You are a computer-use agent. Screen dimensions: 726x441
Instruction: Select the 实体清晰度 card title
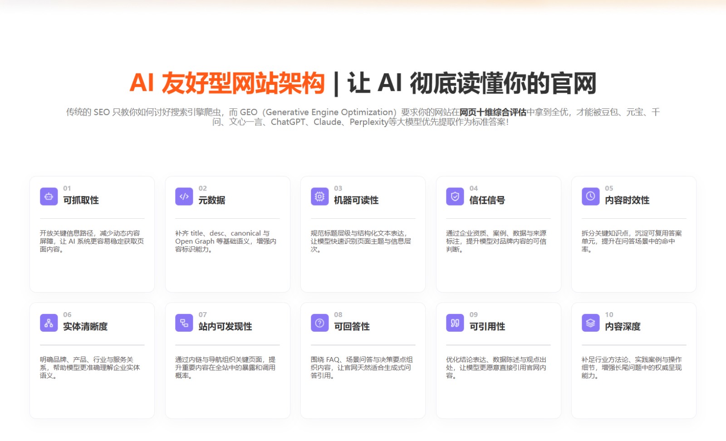coord(85,327)
